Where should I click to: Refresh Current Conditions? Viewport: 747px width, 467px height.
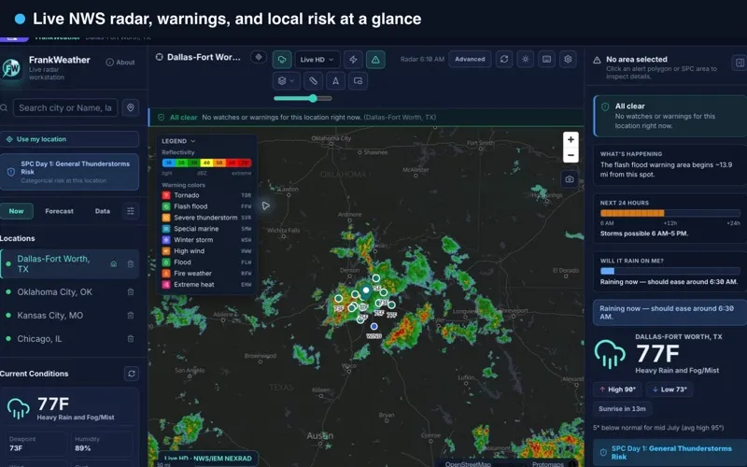tap(132, 374)
